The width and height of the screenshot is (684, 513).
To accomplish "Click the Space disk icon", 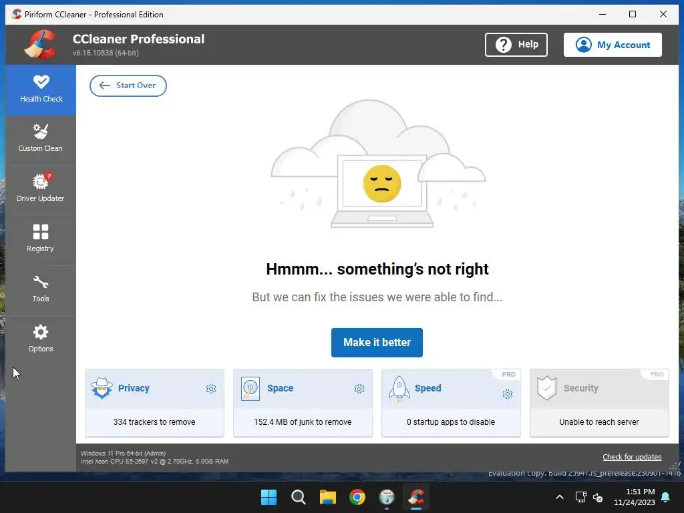I will point(250,388).
